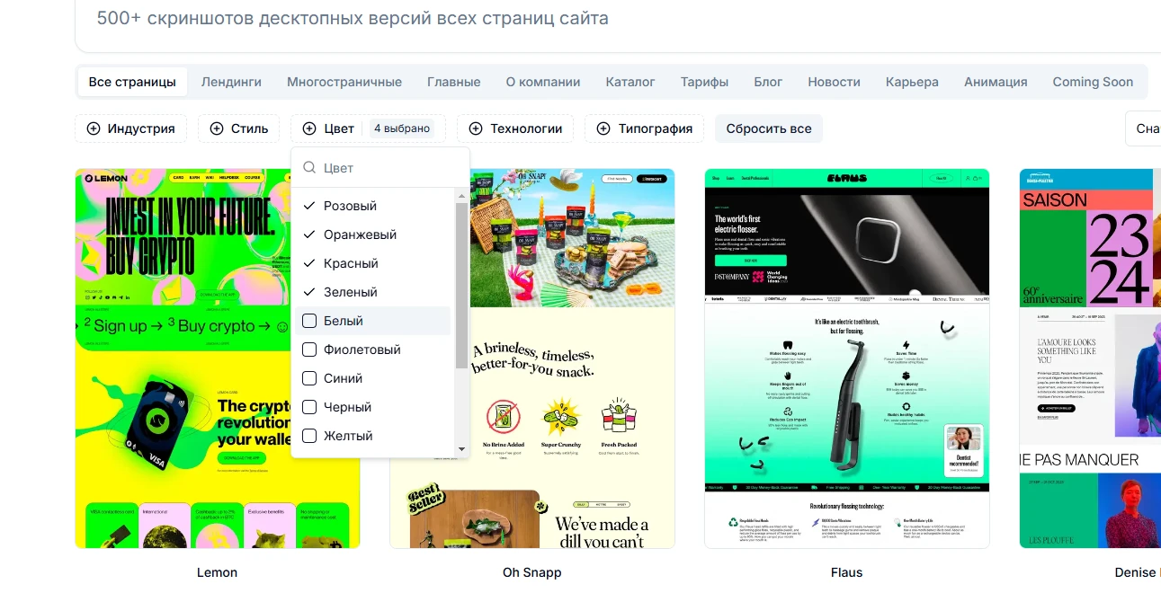Open the Типография filter dropdown
Viewport: 1161px width, 593px height.
click(645, 128)
